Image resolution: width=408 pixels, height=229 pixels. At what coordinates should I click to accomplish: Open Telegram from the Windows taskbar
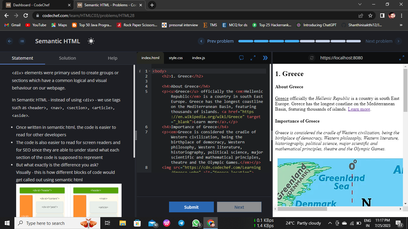pos(181,223)
